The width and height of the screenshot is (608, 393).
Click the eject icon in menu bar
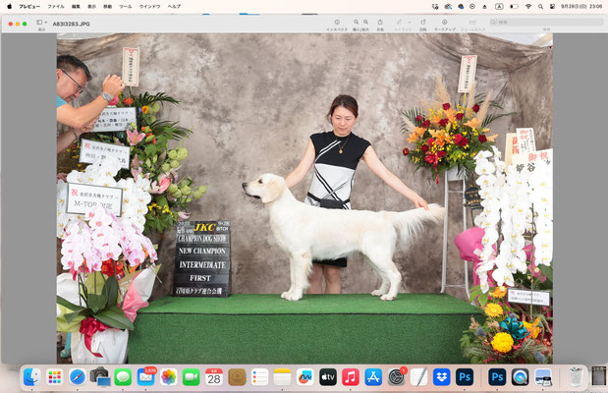coord(484,6)
